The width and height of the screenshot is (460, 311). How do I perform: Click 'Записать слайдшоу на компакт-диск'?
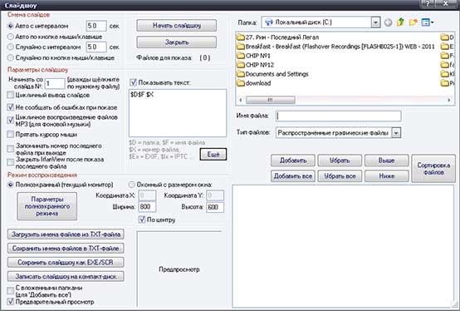pyautogui.click(x=66, y=276)
